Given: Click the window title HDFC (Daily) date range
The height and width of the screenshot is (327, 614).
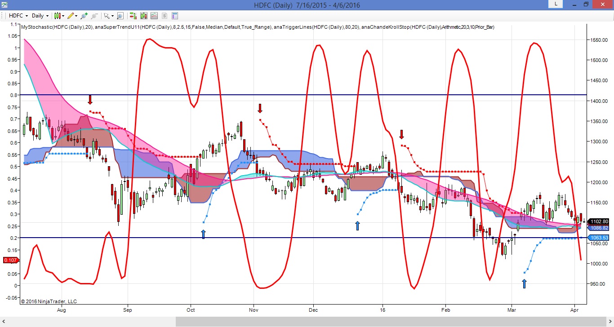Looking at the screenshot, I should coord(307,5).
